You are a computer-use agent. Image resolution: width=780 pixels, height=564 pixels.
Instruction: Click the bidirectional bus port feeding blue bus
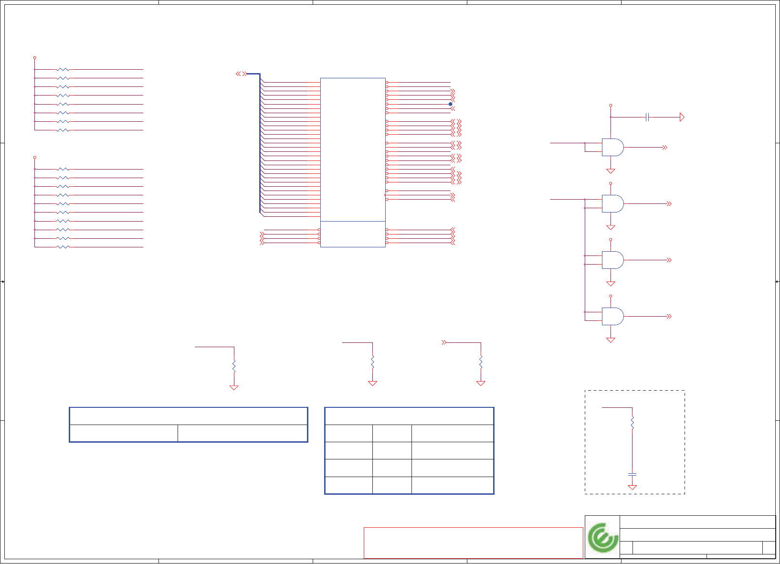[241, 74]
